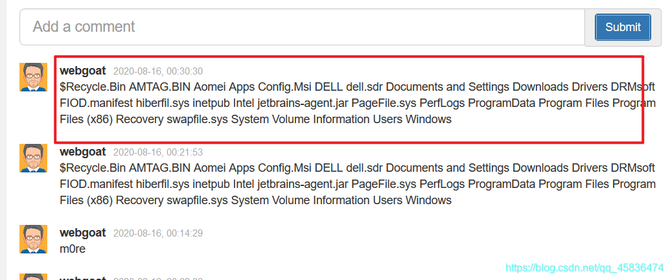Click the directory listing text in the 00:21:53 comment
Screen dimensions: 670x280
[358, 184]
